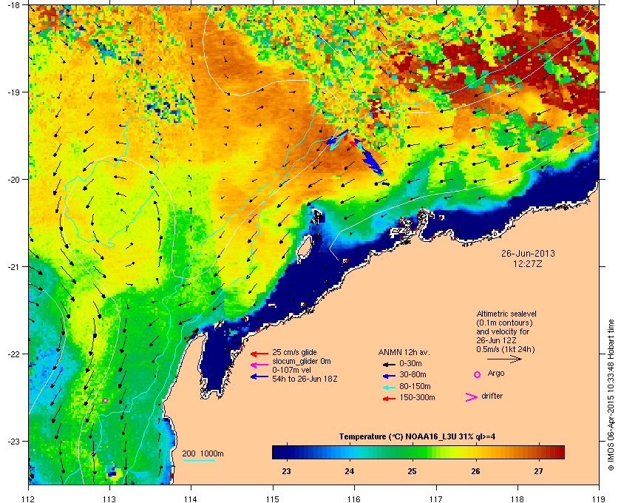Screen dimensions: 621x503
Task: Click the cyan 200 1000m isobath legend line
Action: coord(198,460)
